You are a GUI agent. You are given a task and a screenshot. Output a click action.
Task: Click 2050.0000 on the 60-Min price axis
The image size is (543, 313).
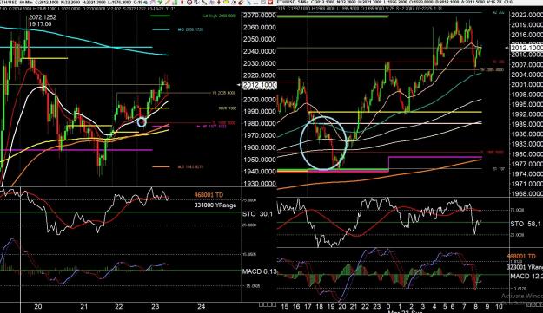pyautogui.click(x=260, y=39)
